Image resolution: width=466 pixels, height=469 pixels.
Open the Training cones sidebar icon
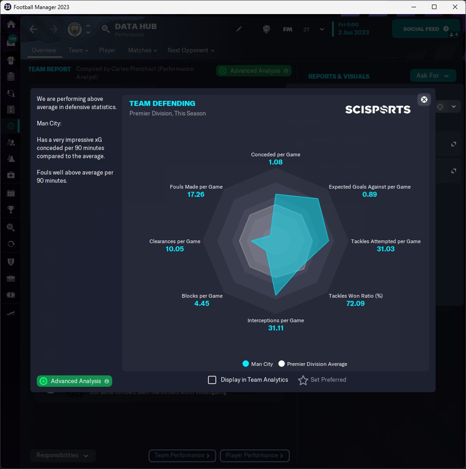coord(11,159)
